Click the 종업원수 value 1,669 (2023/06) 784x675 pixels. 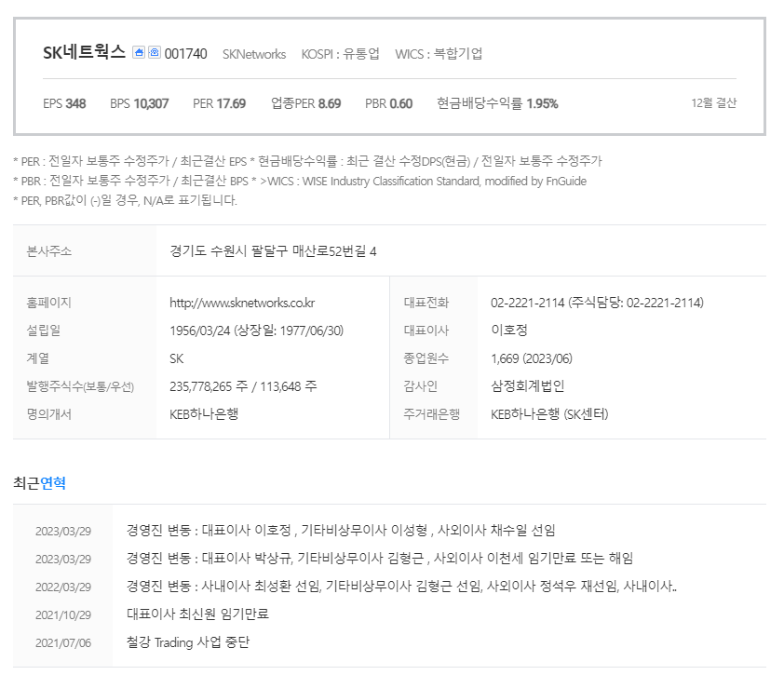pyautogui.click(x=532, y=358)
